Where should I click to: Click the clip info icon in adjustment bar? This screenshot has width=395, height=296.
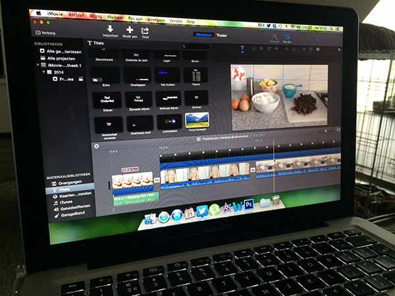318,49
